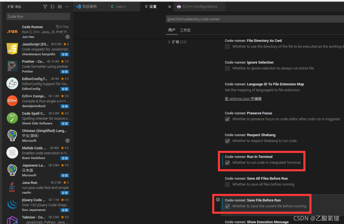Open the gear for Save File Before Run
Image resolution: width=344 pixels, height=224 pixels.
pos(218,199)
